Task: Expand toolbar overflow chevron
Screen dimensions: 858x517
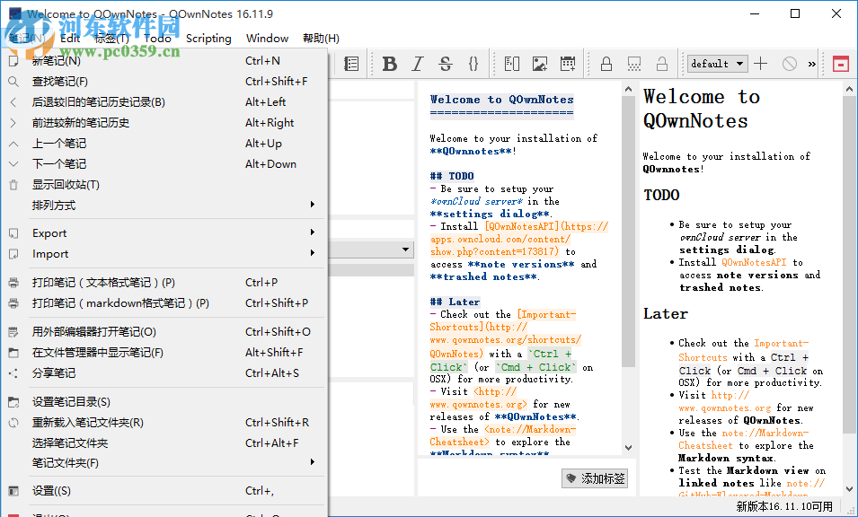Action: click(x=812, y=64)
